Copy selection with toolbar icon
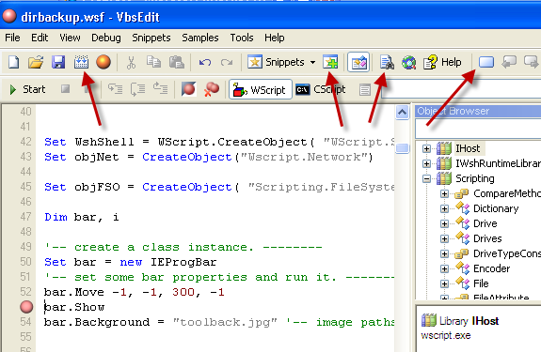The width and height of the screenshot is (541, 352). click(153, 62)
